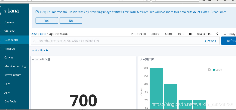Click the apache status breadcrumb text
Screen dimensions: 236x110
point(59,34)
